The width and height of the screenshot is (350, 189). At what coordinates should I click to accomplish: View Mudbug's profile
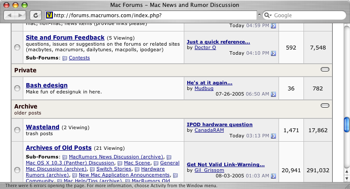[x=204, y=88]
